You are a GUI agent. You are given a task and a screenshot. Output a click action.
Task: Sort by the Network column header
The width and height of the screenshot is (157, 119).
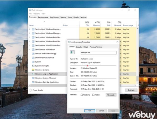117,24
